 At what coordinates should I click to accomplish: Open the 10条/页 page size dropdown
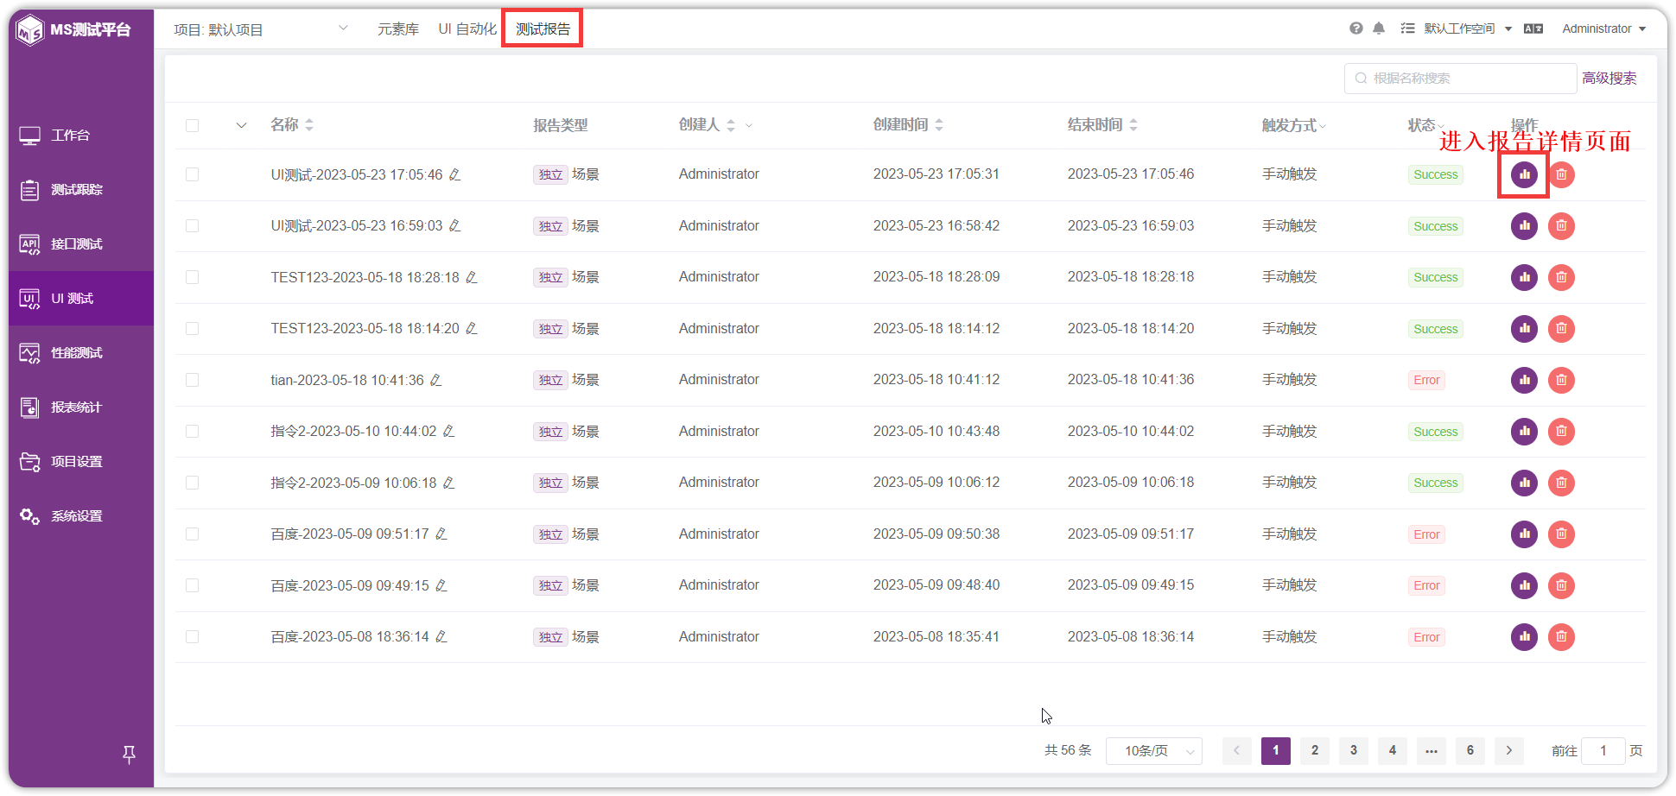[1154, 750]
